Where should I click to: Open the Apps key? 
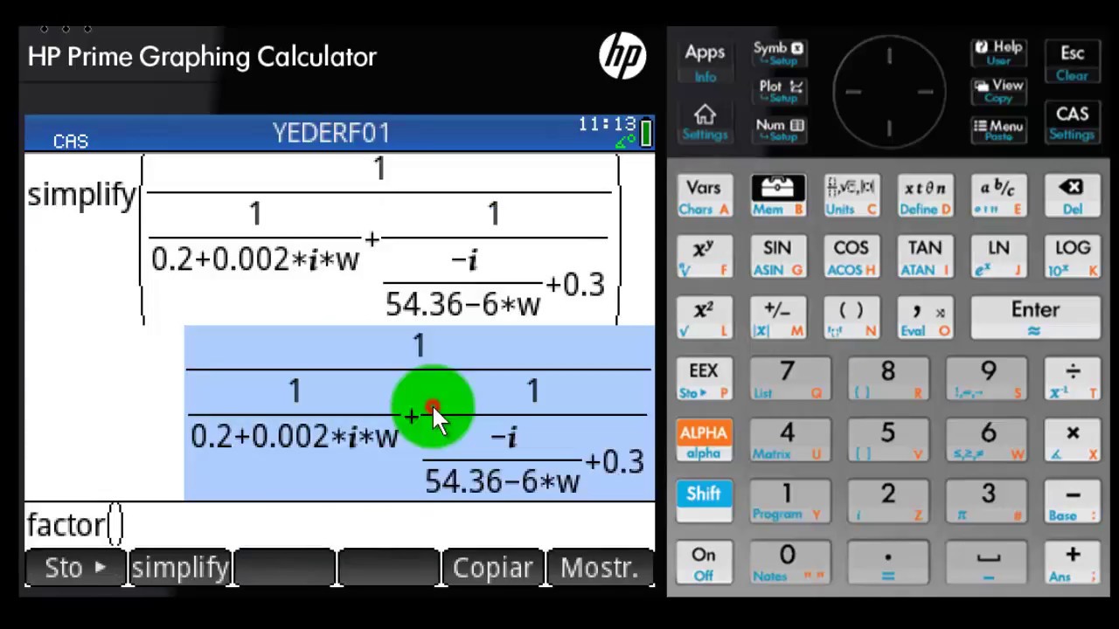pyautogui.click(x=705, y=63)
